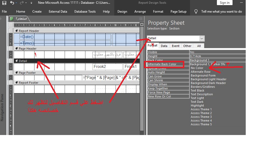Select the =Date() text box in Report Header
This screenshot has height=164, width=253.
pos(65,37)
